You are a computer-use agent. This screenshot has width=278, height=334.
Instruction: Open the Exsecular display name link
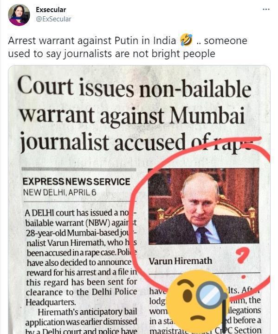click(x=51, y=10)
